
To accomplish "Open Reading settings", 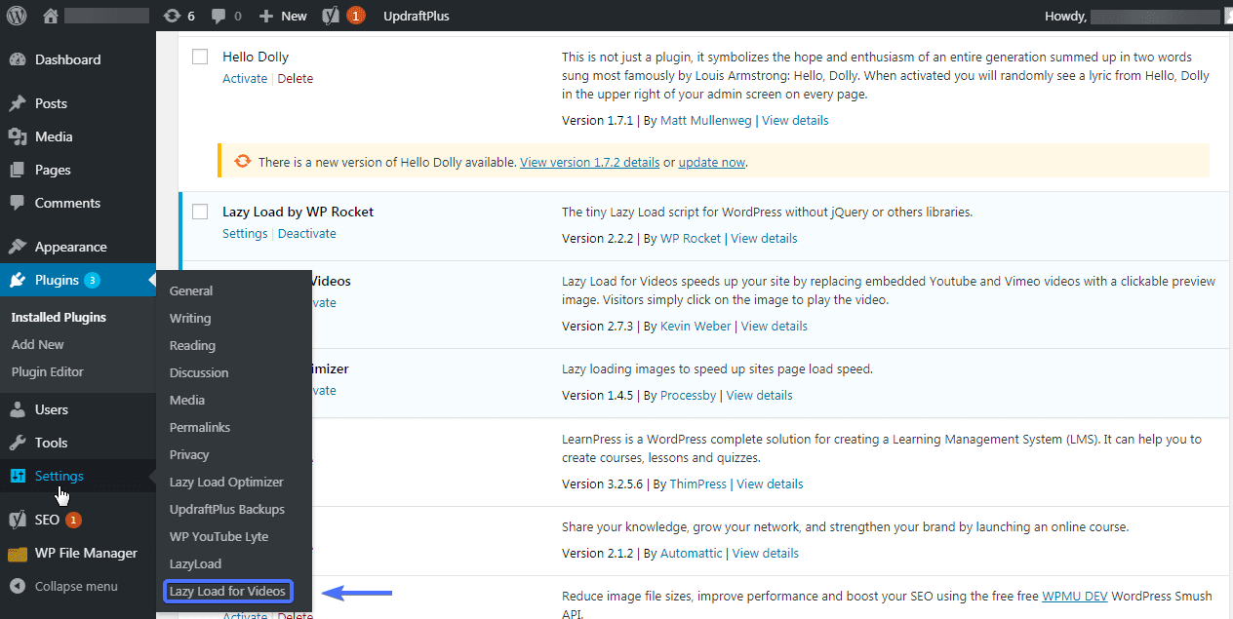I will click(192, 345).
